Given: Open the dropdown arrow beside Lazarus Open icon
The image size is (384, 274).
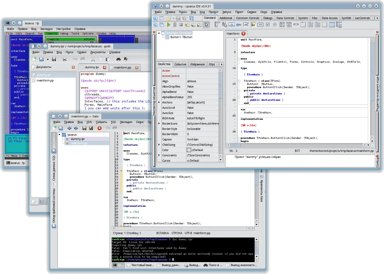Looking at the screenshot, I should click(174, 19).
